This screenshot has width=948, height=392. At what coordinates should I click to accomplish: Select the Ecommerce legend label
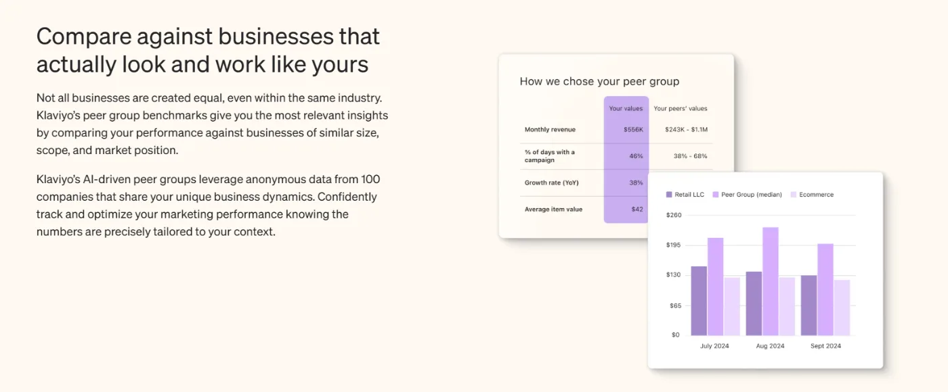tap(817, 195)
